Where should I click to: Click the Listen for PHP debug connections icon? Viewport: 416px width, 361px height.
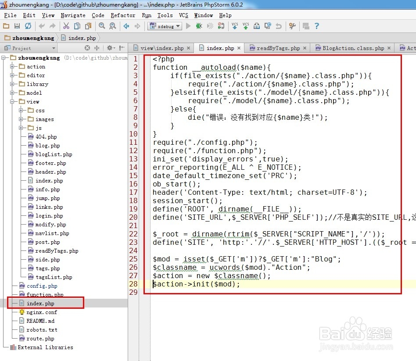pos(221,26)
